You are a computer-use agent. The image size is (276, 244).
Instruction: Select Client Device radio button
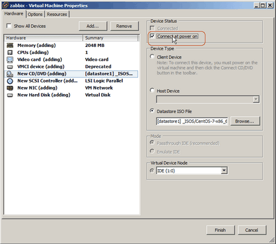(152, 57)
